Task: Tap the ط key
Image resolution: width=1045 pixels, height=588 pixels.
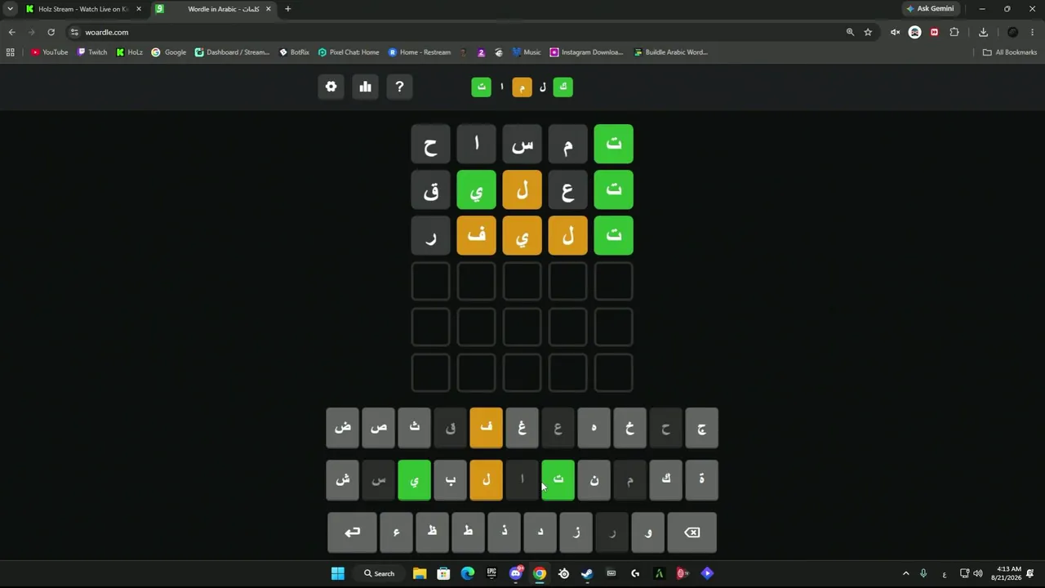Action: [x=468, y=532]
